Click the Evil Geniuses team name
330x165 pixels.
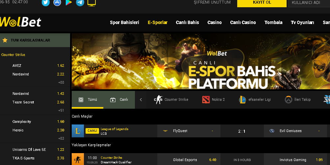[291, 131]
